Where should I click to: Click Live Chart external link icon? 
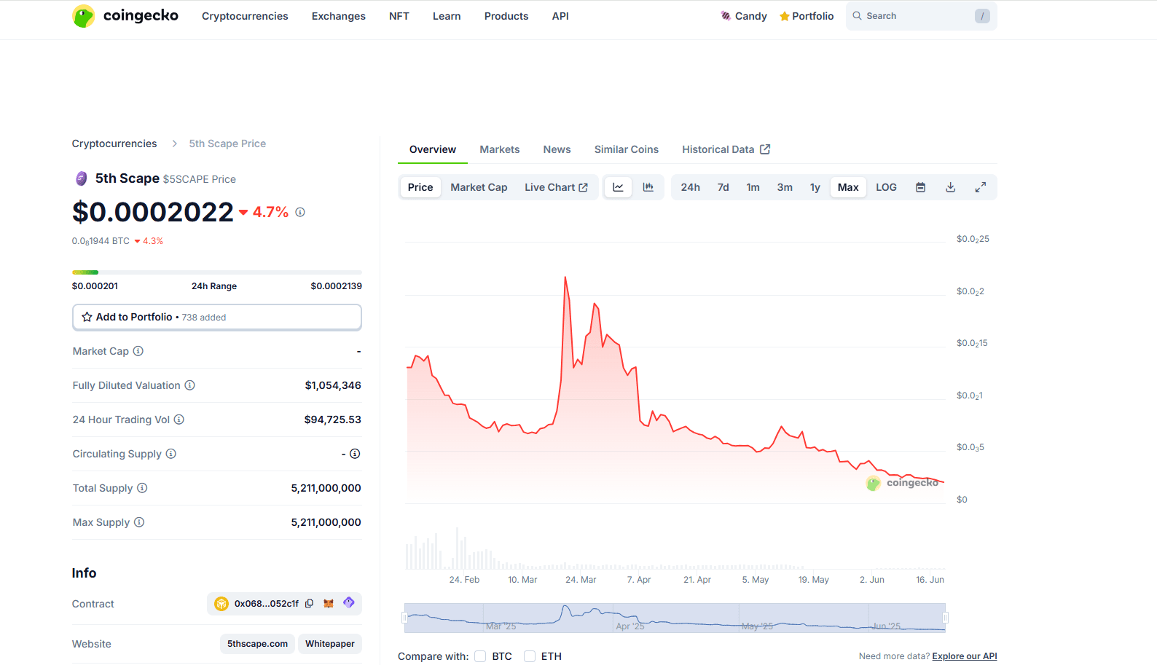point(583,188)
